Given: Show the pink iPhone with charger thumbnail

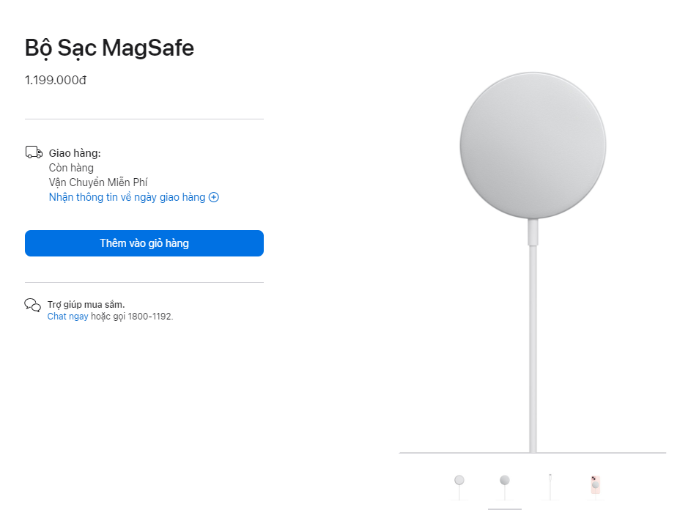Looking at the screenshot, I should coord(595,485).
